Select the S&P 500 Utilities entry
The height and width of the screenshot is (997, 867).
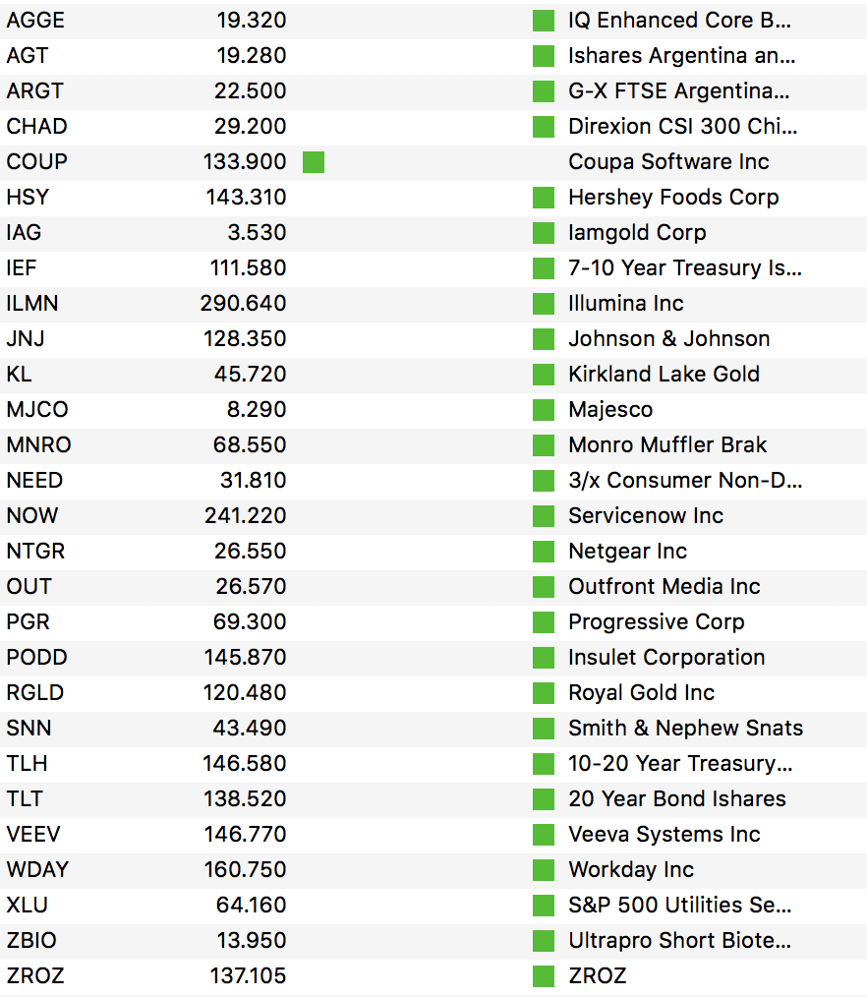[679, 906]
